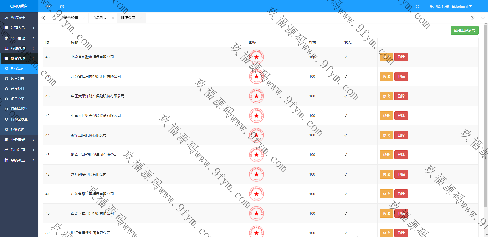Open 数据统计 dashboard in sidebar

pos(18,18)
